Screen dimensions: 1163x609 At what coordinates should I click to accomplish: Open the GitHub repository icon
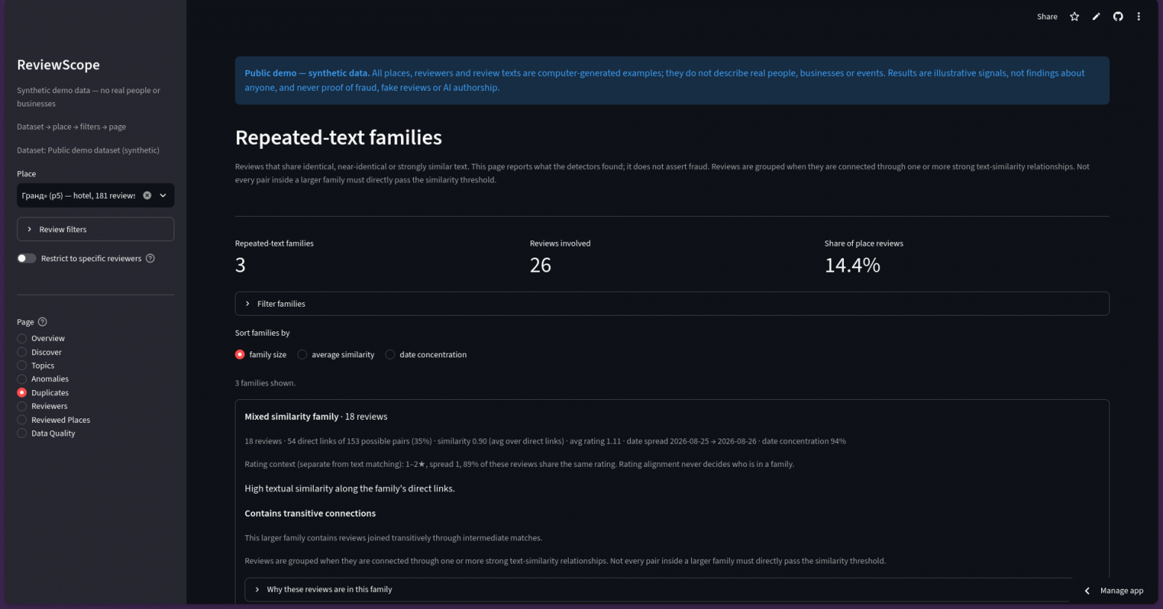click(x=1118, y=16)
